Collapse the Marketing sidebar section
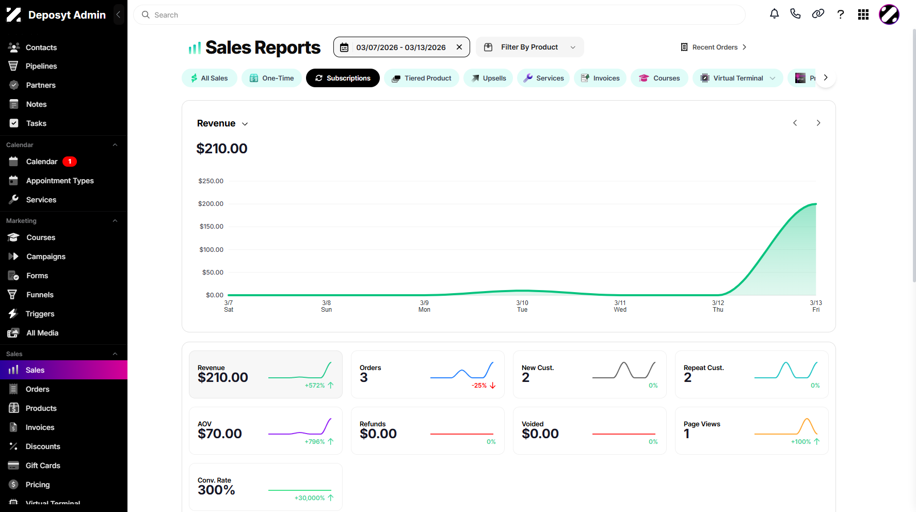The image size is (916, 512). [115, 221]
